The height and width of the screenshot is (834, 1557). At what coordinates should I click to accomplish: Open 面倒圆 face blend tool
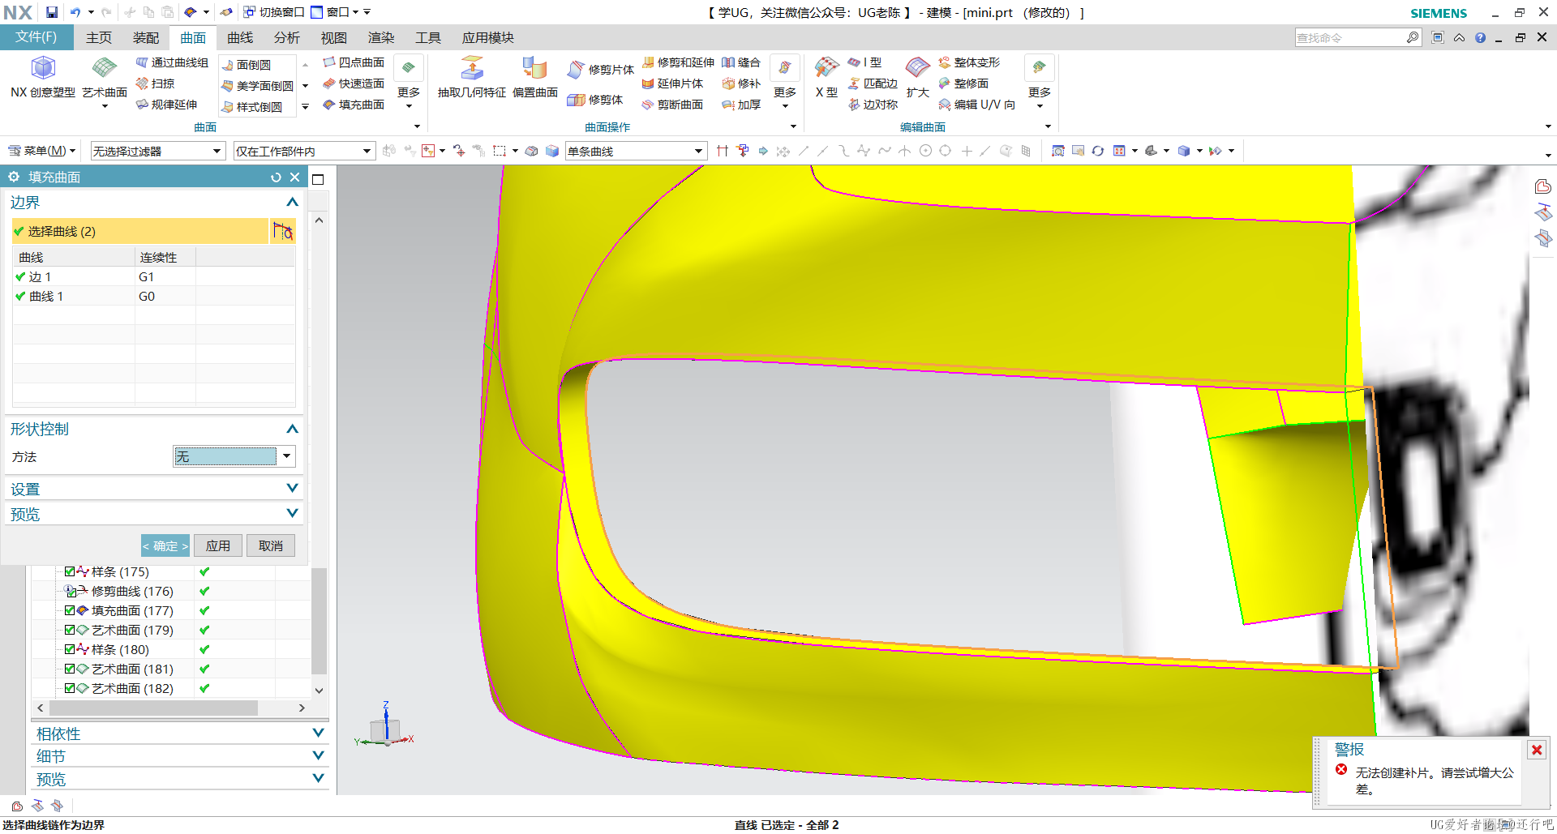coord(246,65)
